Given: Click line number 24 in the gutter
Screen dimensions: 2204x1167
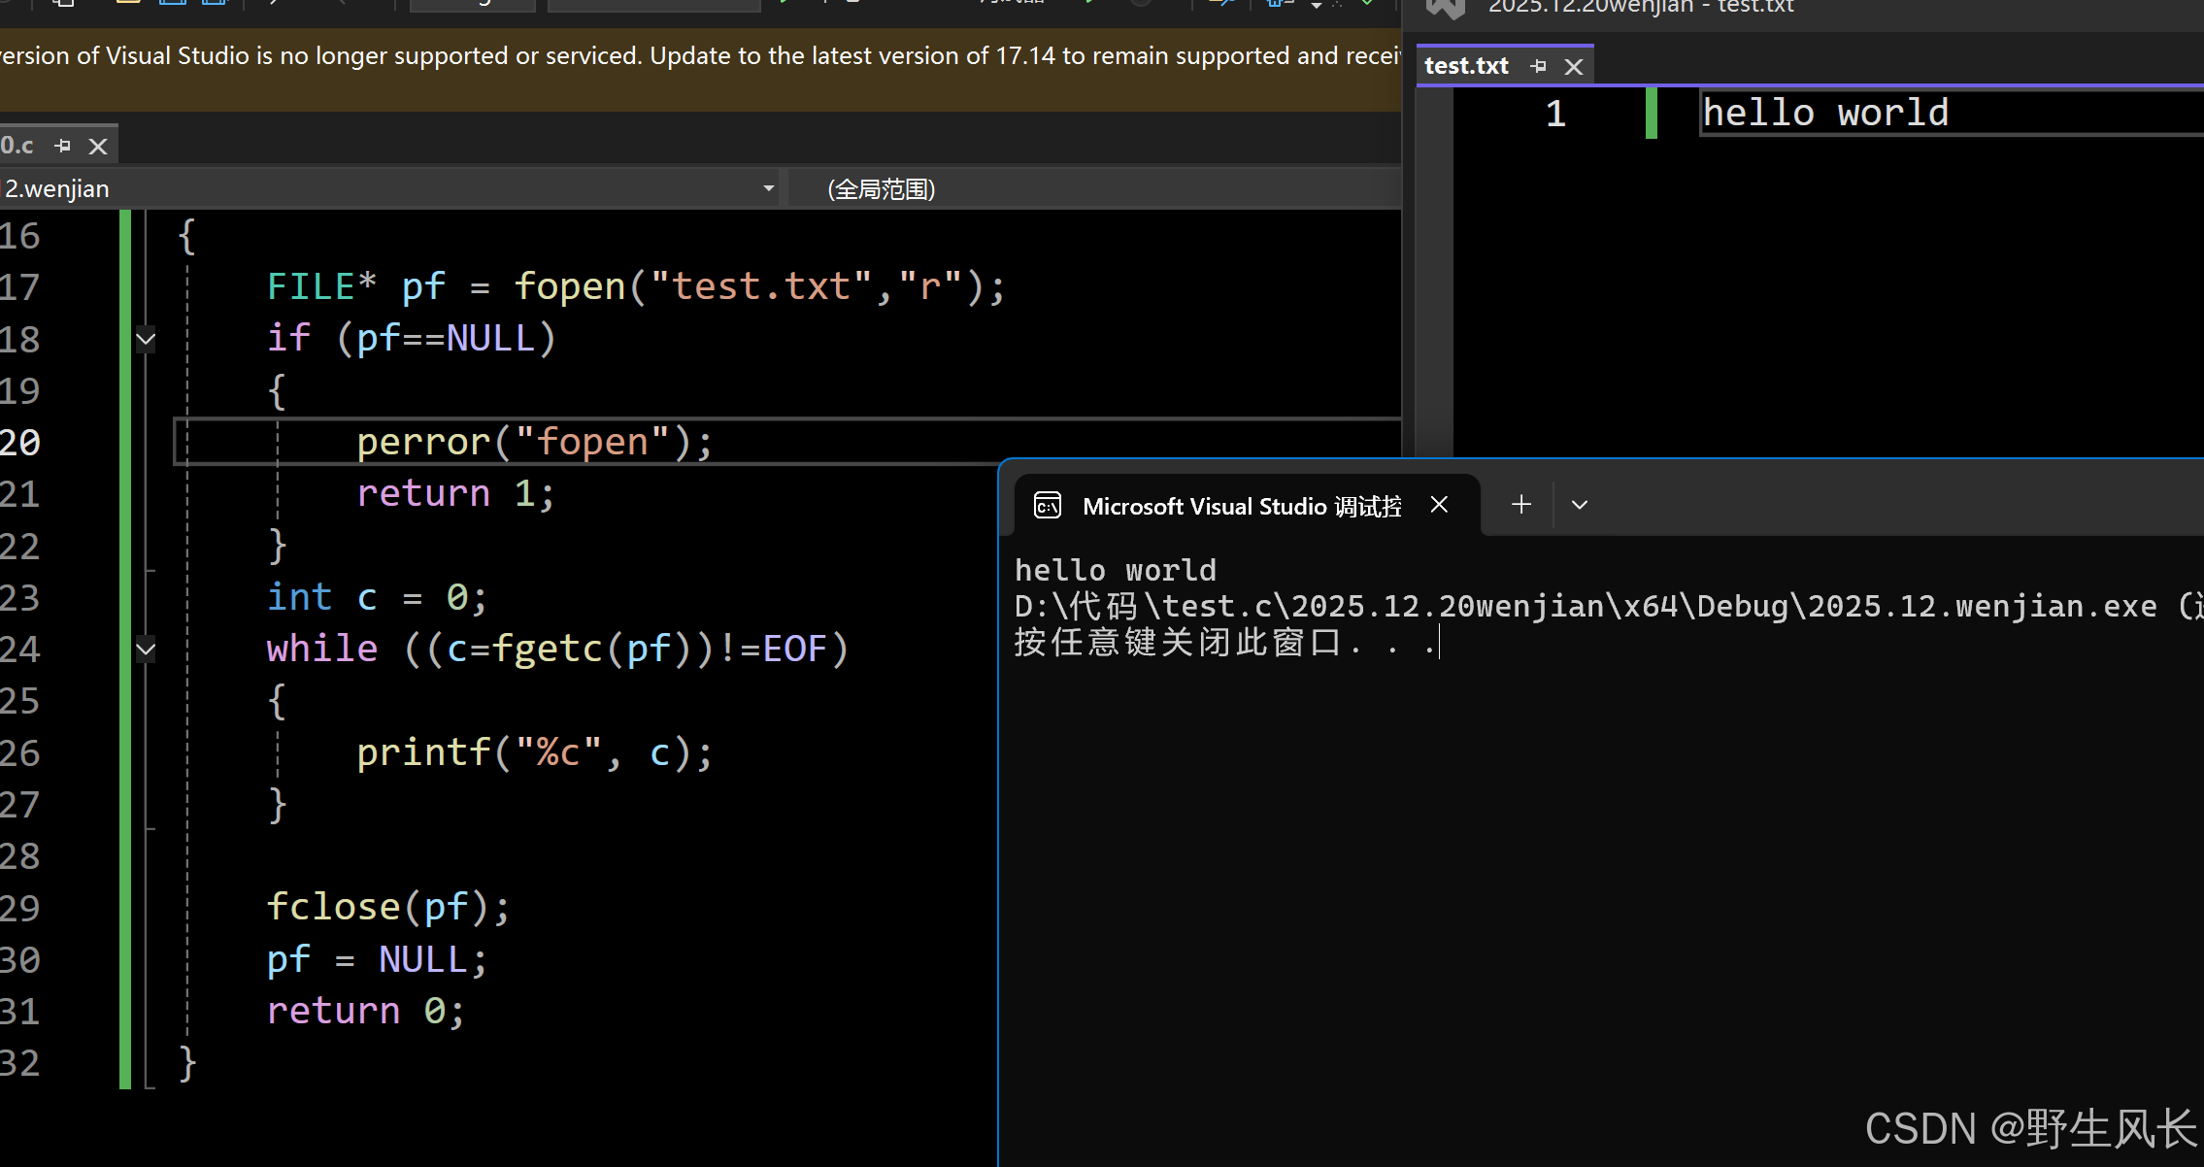Looking at the screenshot, I should pyautogui.click(x=21, y=649).
